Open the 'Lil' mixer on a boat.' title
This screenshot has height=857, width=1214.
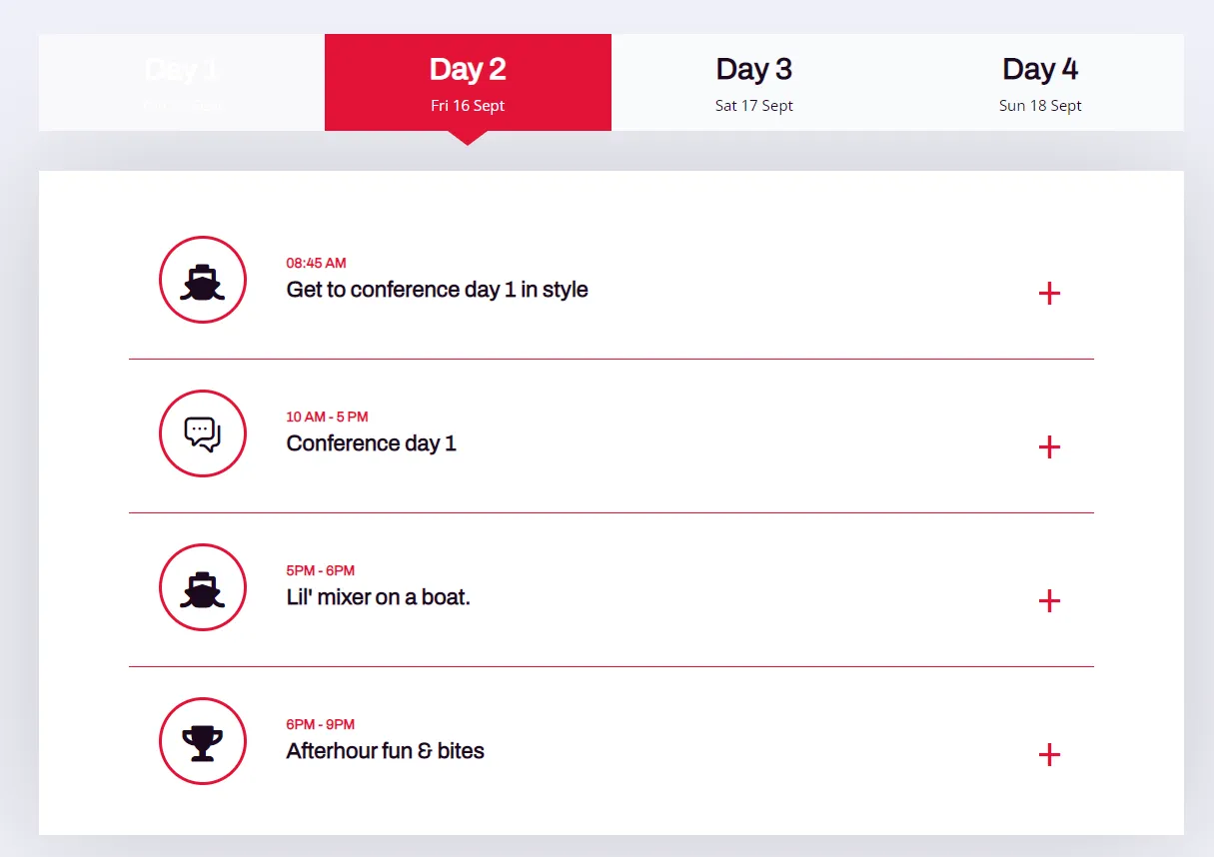click(378, 597)
